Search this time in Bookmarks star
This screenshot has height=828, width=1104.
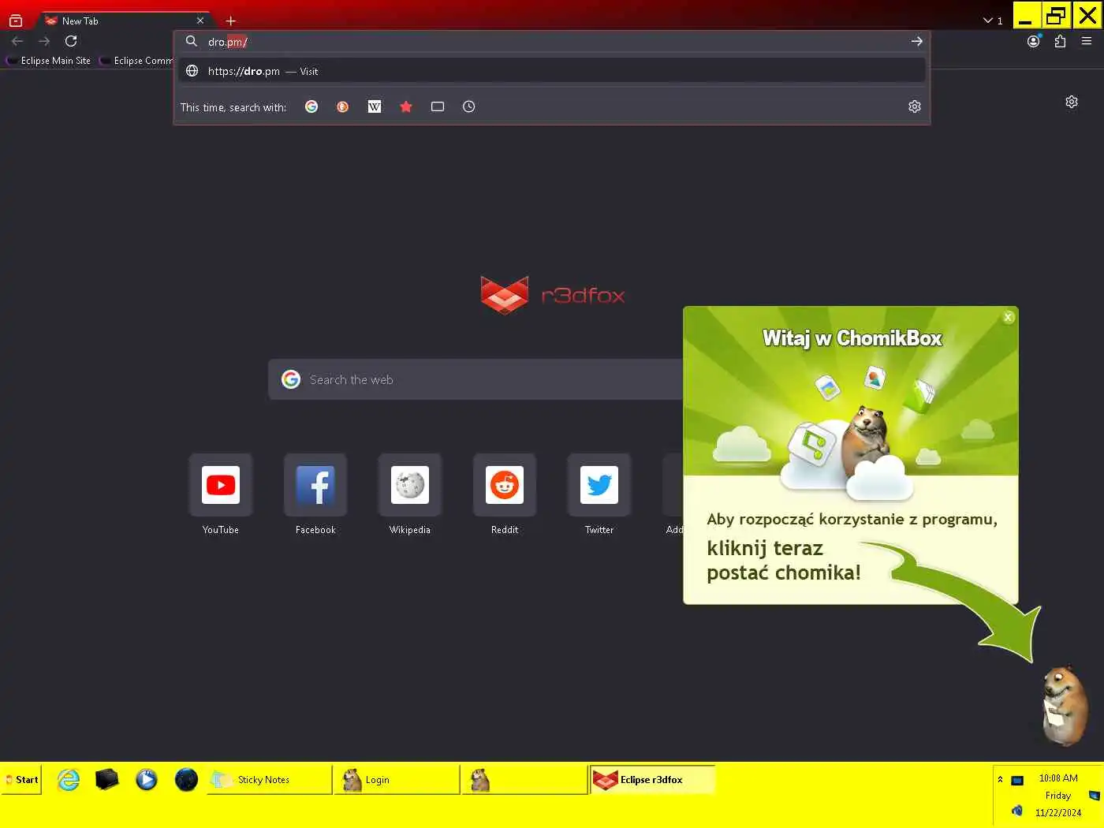pyautogui.click(x=406, y=106)
